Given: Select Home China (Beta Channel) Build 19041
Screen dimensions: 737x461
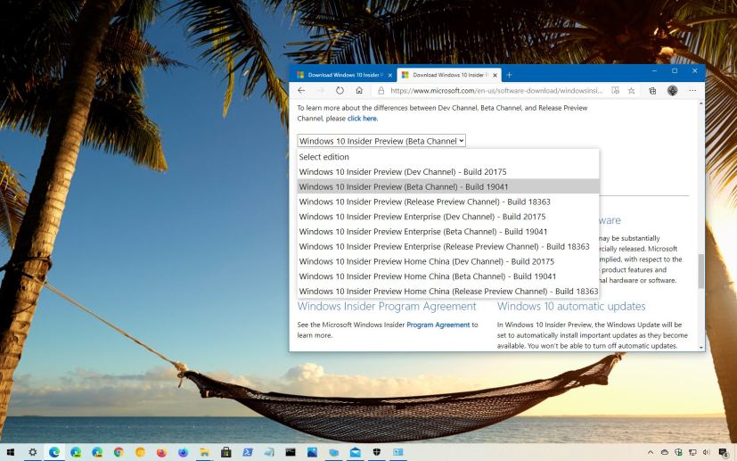Looking at the screenshot, I should click(448, 276).
